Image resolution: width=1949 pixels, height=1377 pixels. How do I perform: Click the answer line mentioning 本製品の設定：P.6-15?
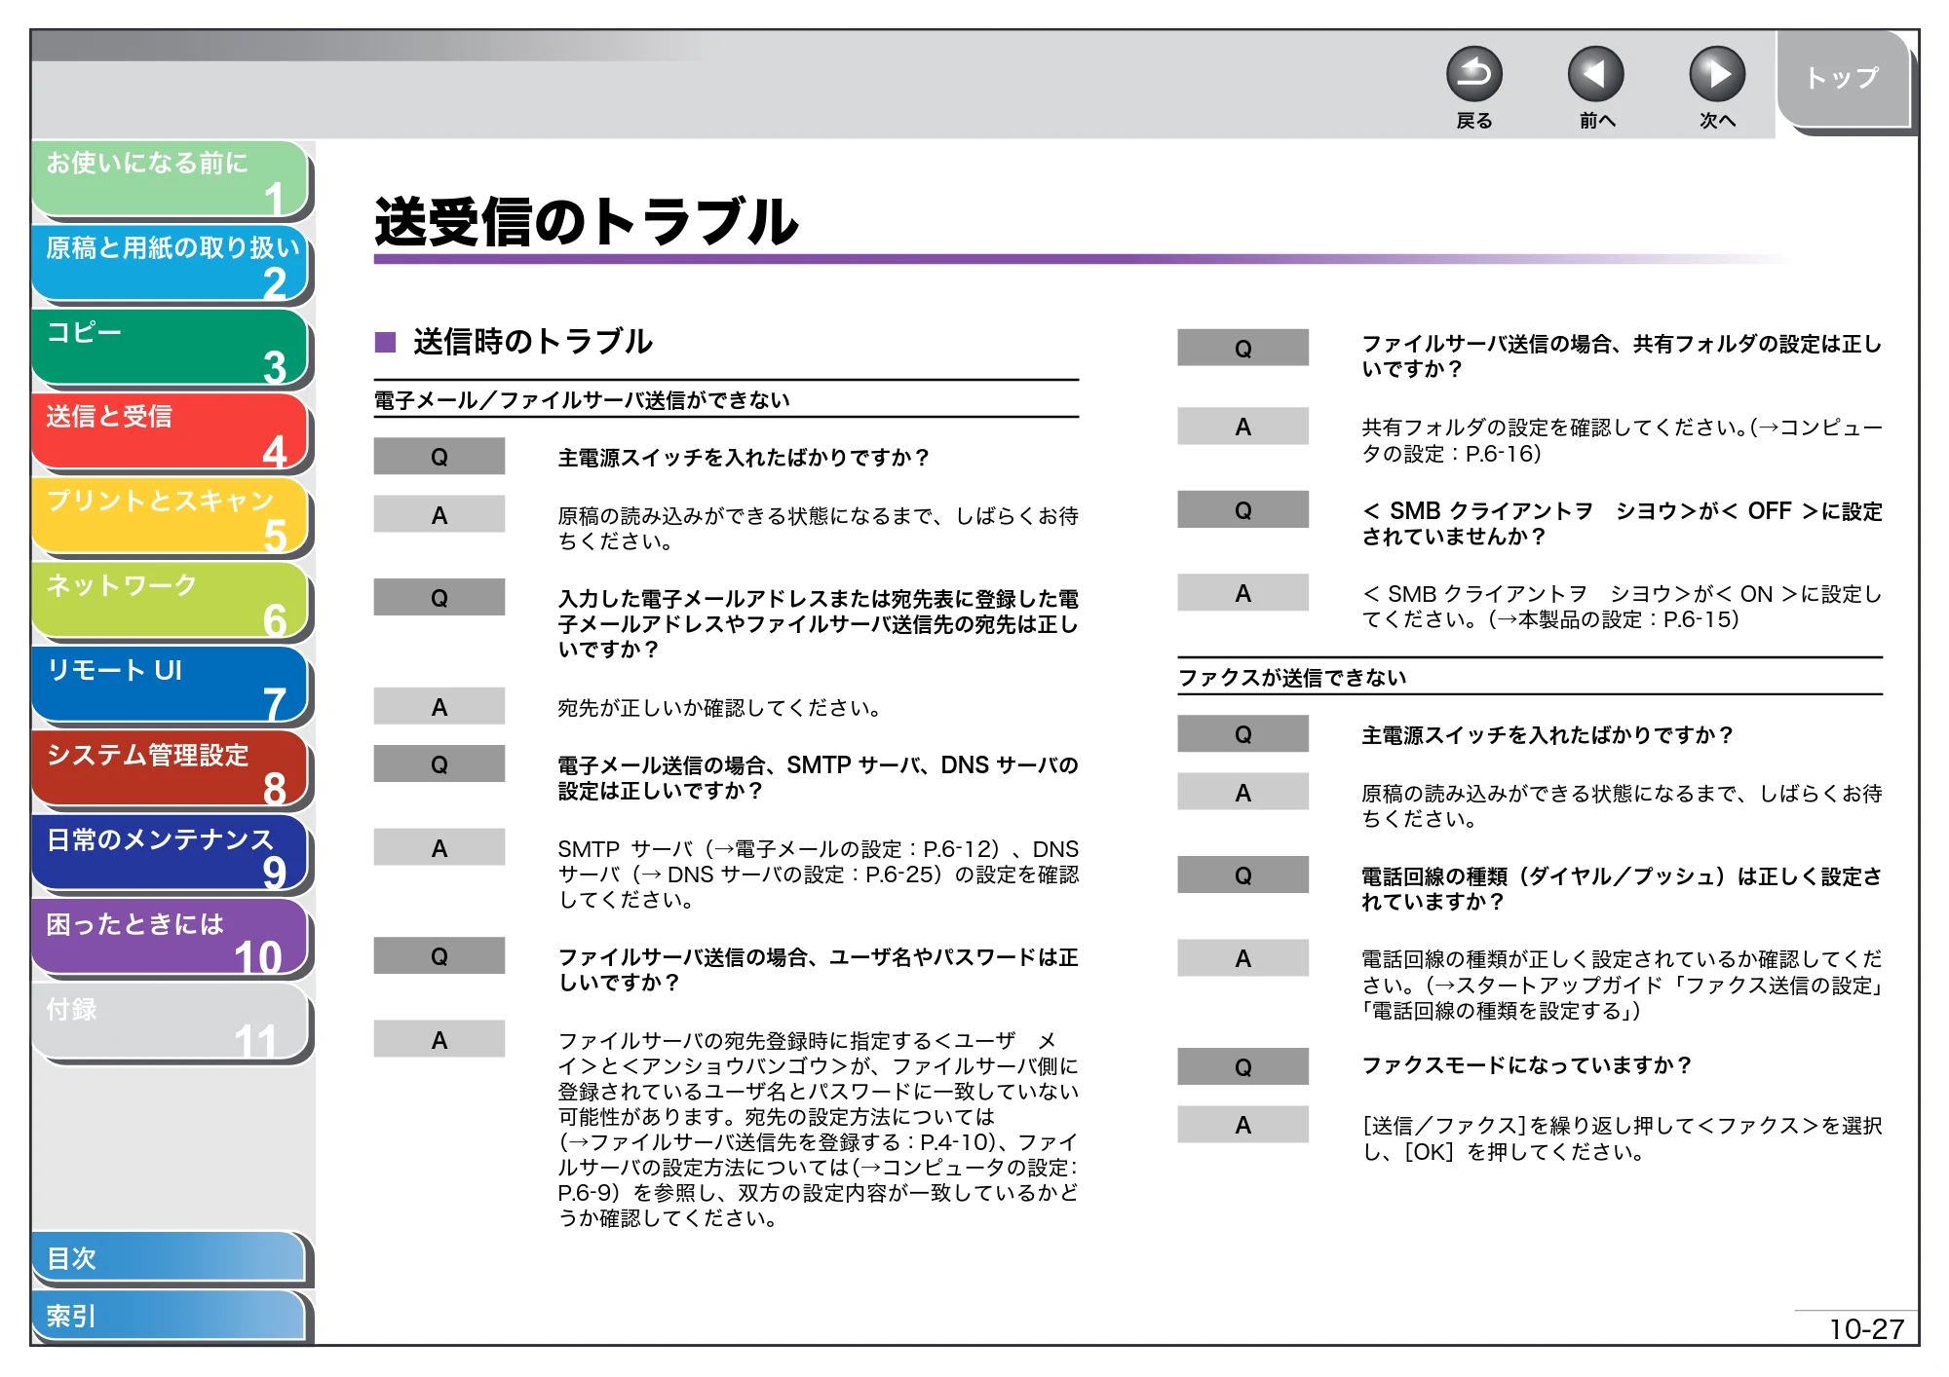point(1550,619)
